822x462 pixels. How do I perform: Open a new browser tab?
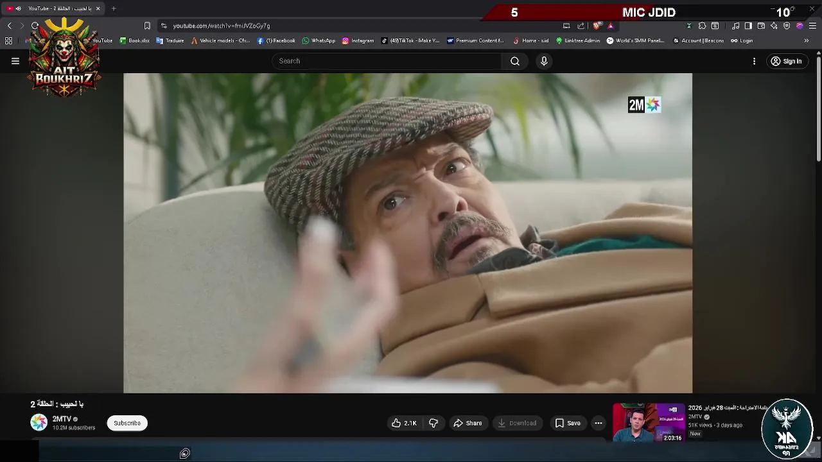point(114,8)
